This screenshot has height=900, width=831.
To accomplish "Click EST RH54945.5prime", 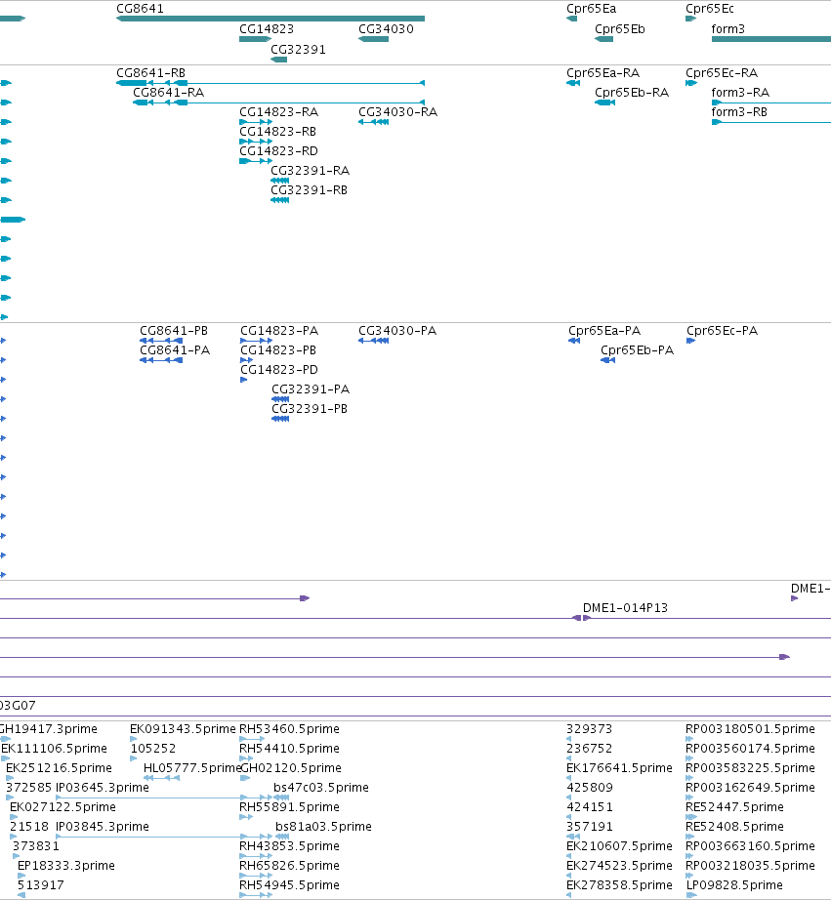I will 256,895.
